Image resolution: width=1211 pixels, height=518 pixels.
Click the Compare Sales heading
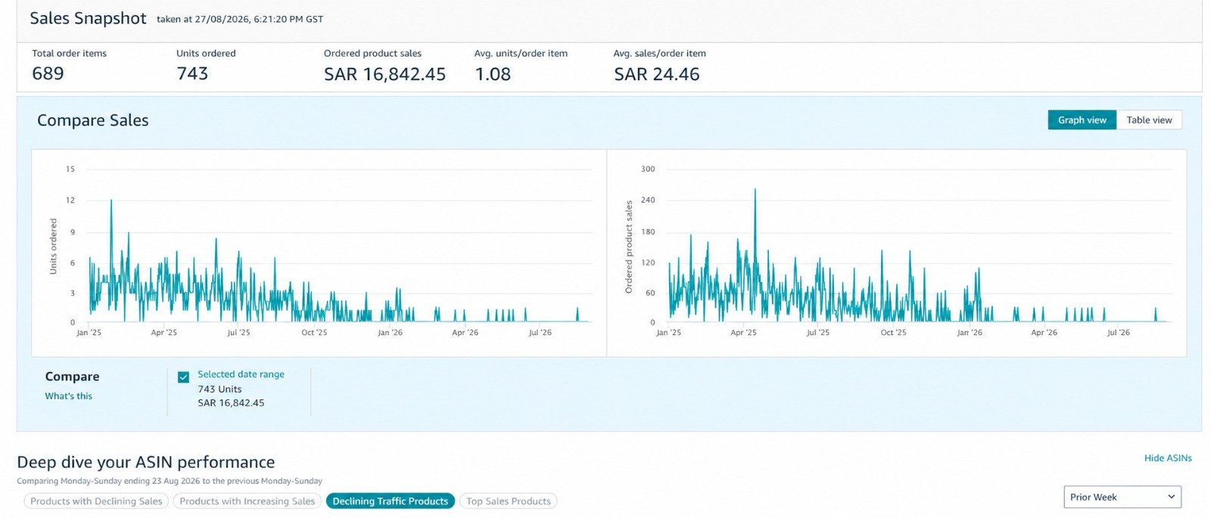click(92, 120)
